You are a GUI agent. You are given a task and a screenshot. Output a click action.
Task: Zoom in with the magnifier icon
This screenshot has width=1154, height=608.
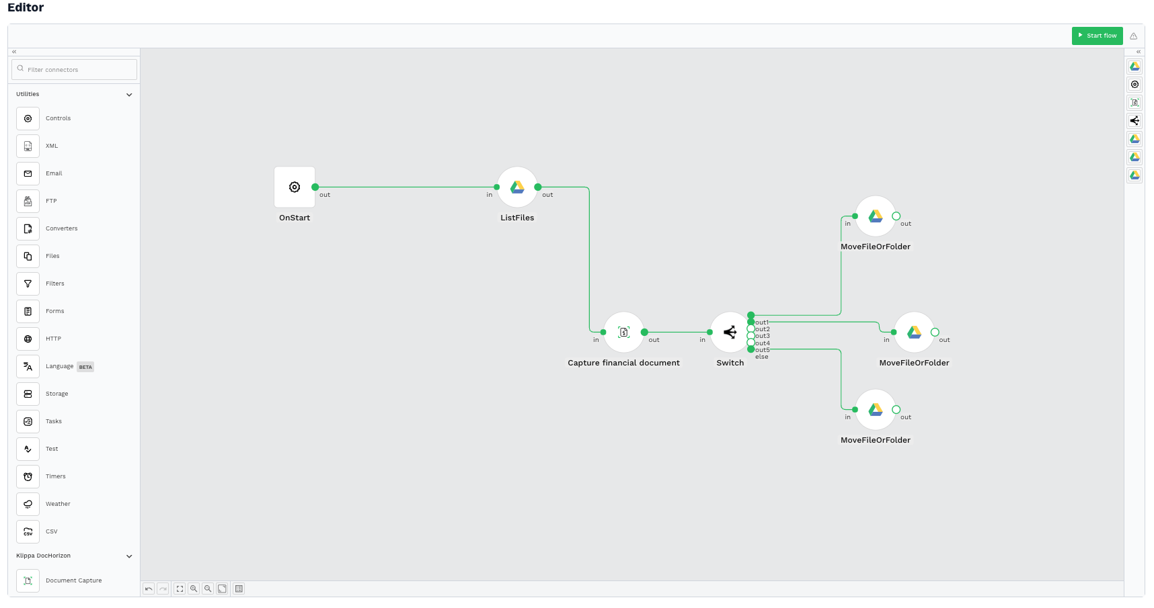click(x=194, y=589)
